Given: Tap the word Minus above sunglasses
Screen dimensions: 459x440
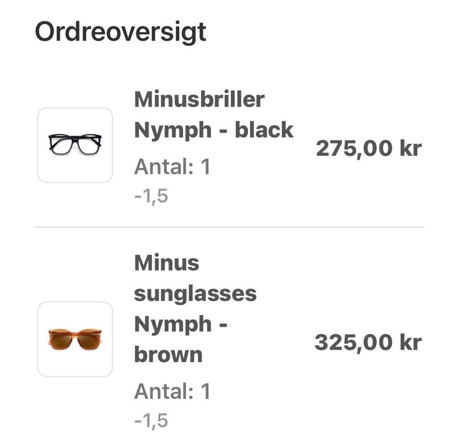Looking at the screenshot, I should coord(166,263).
